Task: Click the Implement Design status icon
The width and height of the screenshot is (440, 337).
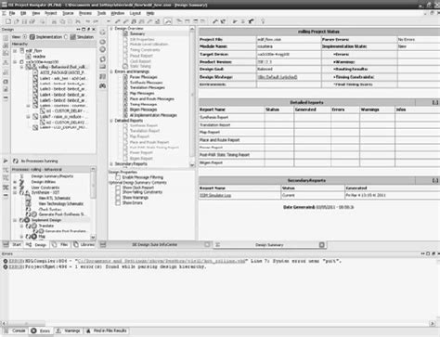Action: tap(27, 220)
